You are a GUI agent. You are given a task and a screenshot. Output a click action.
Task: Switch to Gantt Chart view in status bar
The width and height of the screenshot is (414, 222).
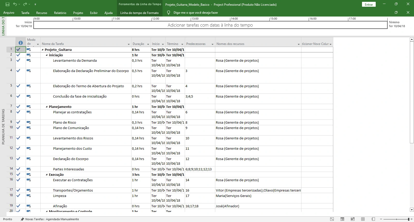click(332, 219)
